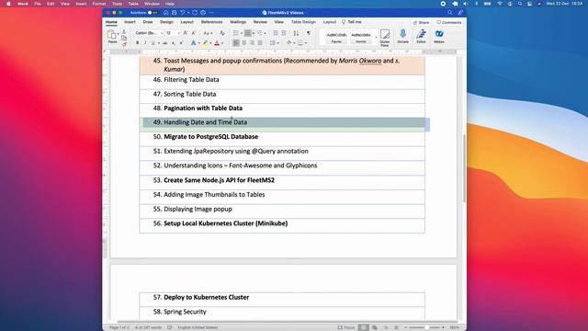Click the Tell me search box
The image size is (588, 331).
[352, 22]
